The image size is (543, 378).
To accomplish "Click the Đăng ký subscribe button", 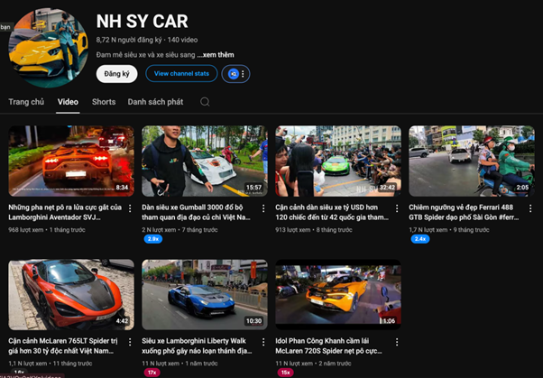I will point(116,74).
